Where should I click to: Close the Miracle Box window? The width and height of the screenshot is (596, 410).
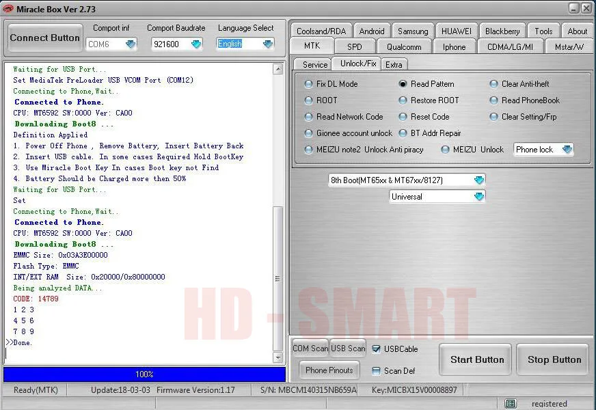[x=586, y=8]
